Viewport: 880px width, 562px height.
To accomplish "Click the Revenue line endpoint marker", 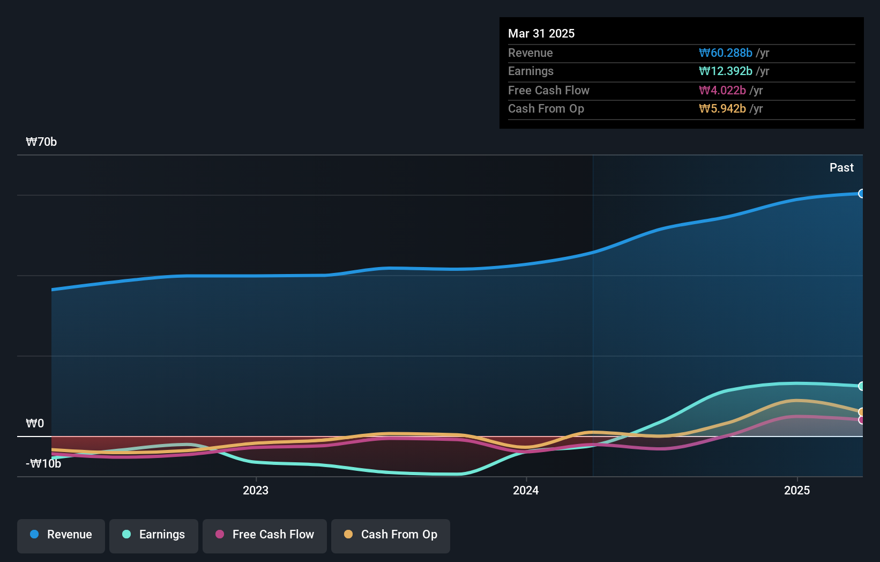I will pos(861,193).
